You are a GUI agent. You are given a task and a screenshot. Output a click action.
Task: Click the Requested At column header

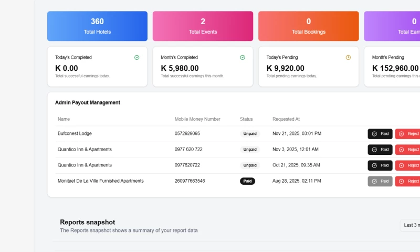tap(286, 119)
